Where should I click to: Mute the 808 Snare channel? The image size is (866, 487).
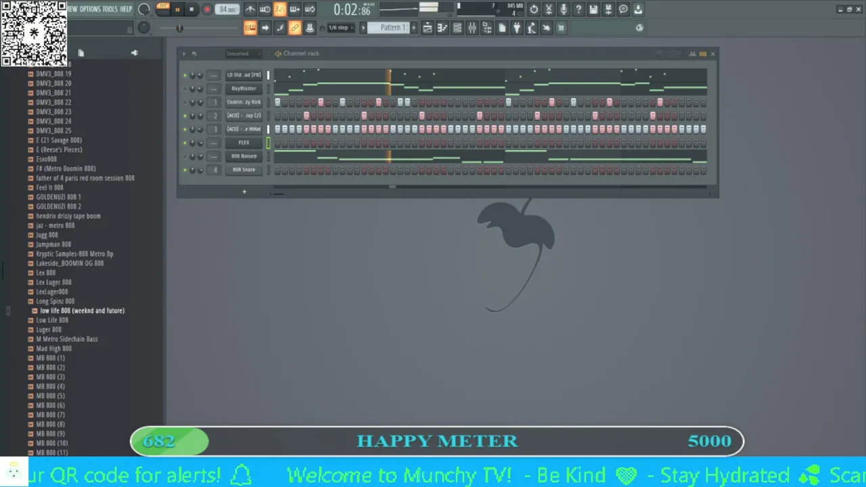pos(185,170)
